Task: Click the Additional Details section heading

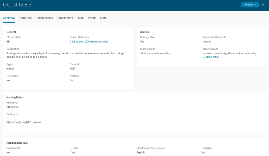Action: (x=17, y=143)
